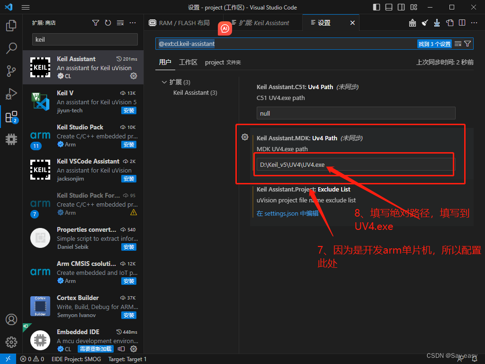Viewport: 485px width, 364px height.
Task: Install the Keil VSCode Assistant extension
Action: point(129,179)
